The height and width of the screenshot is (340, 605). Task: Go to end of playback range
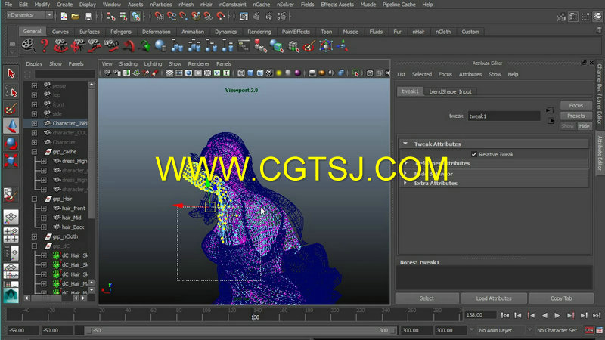(597, 315)
